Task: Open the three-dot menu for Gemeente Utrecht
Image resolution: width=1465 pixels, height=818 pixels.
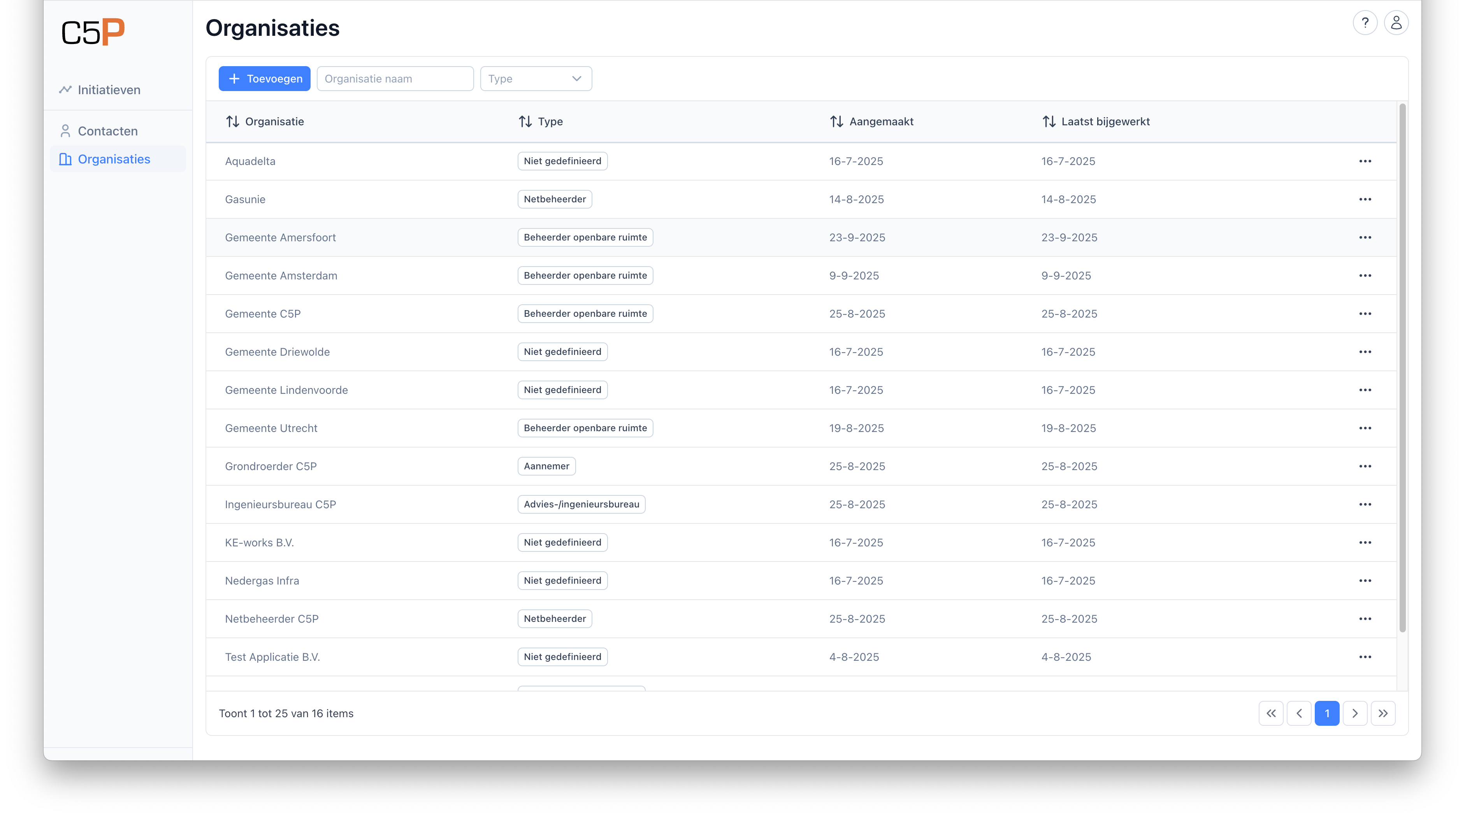Action: point(1365,428)
